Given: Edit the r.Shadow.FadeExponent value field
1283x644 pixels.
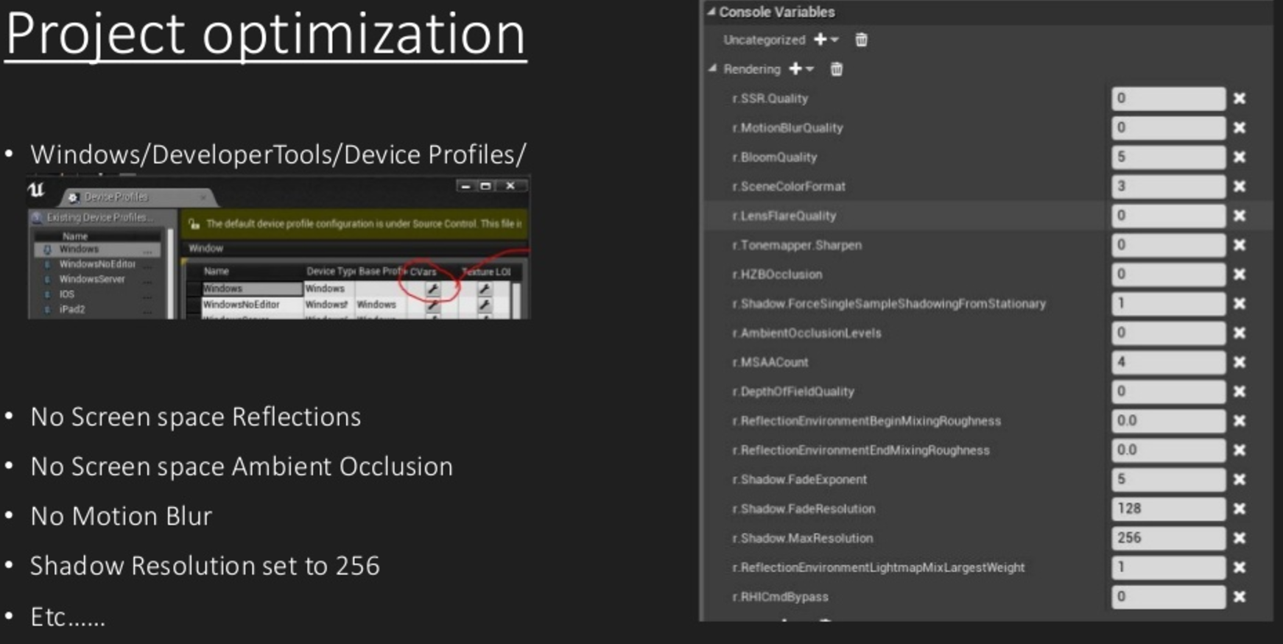Looking at the screenshot, I should 1168,479.
